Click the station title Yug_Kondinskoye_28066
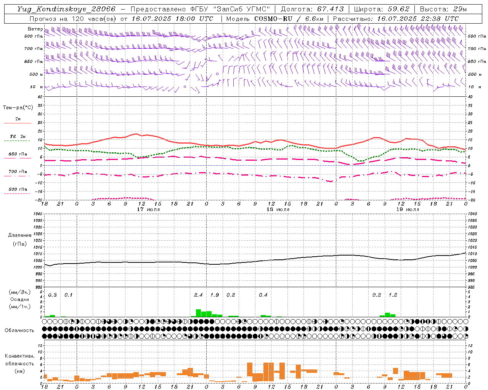488x390 pixels. click(66, 9)
